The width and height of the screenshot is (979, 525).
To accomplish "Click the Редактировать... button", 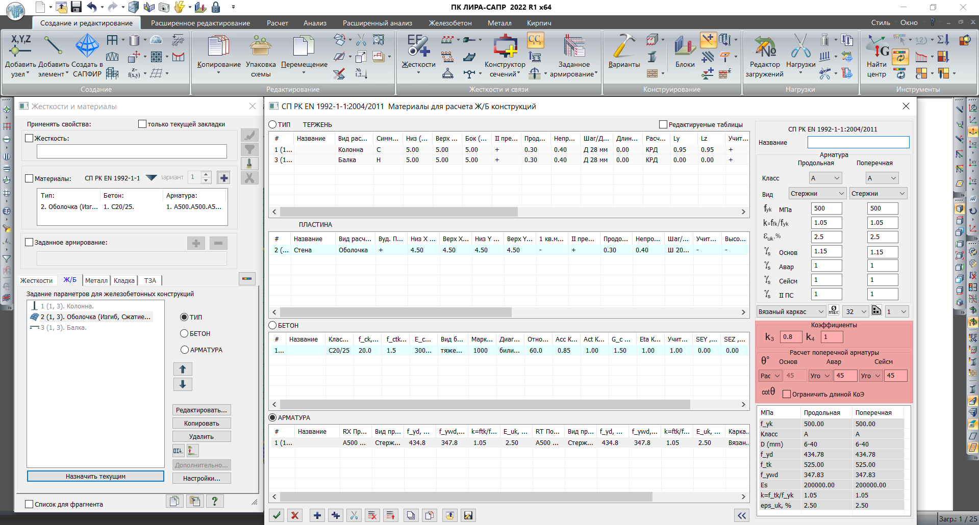I will point(202,410).
